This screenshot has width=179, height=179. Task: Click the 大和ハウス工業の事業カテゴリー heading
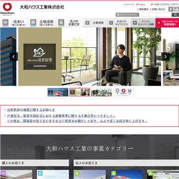(x=89, y=148)
